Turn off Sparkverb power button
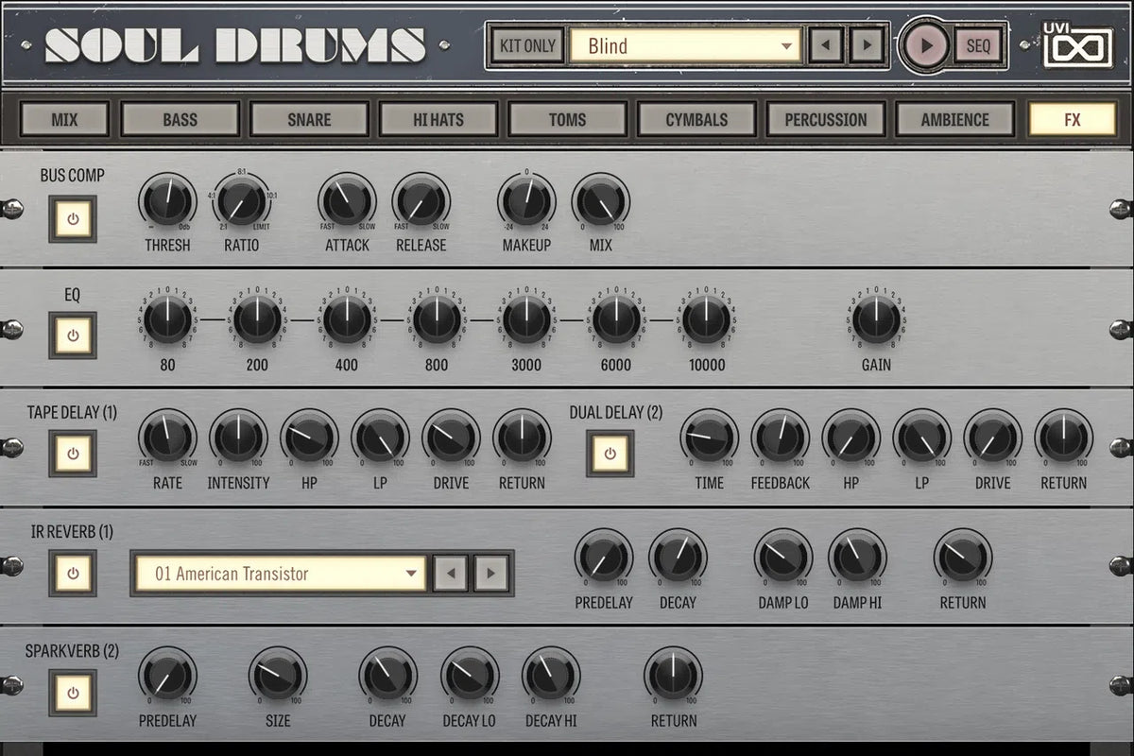This screenshot has height=756, width=1134. pos(73,693)
